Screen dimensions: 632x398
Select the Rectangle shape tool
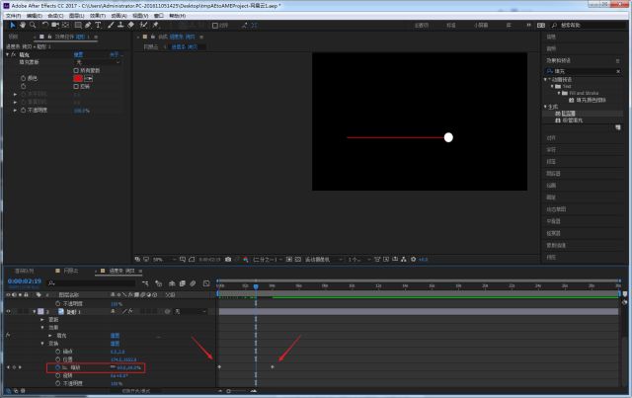pyautogui.click(x=78, y=25)
